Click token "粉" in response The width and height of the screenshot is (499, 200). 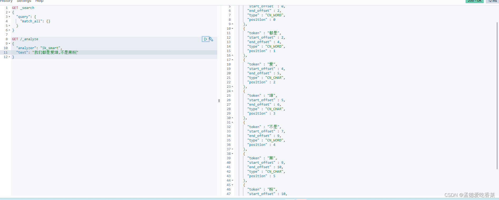262,189
